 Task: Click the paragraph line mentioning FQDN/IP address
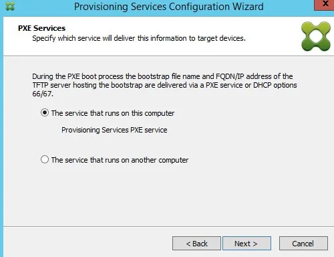tap(162, 76)
